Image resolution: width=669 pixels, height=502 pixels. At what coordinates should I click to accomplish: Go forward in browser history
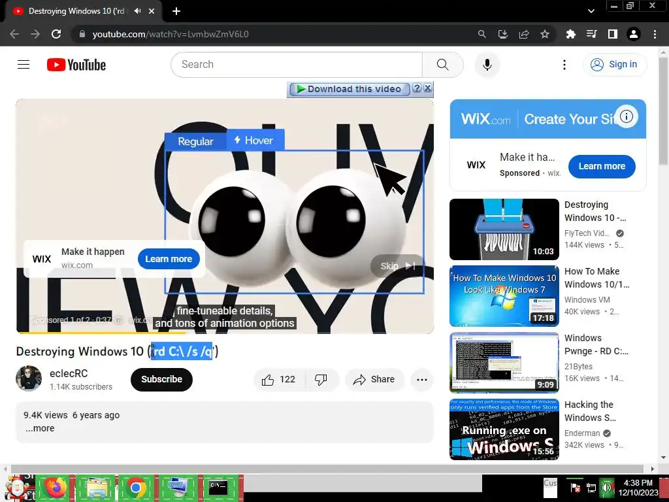(x=35, y=34)
